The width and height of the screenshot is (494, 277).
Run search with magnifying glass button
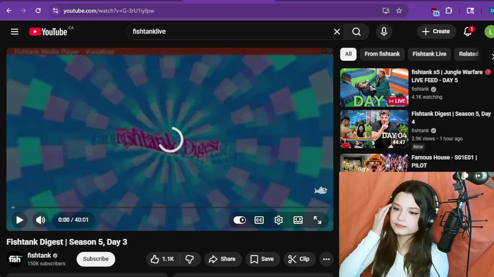357,32
